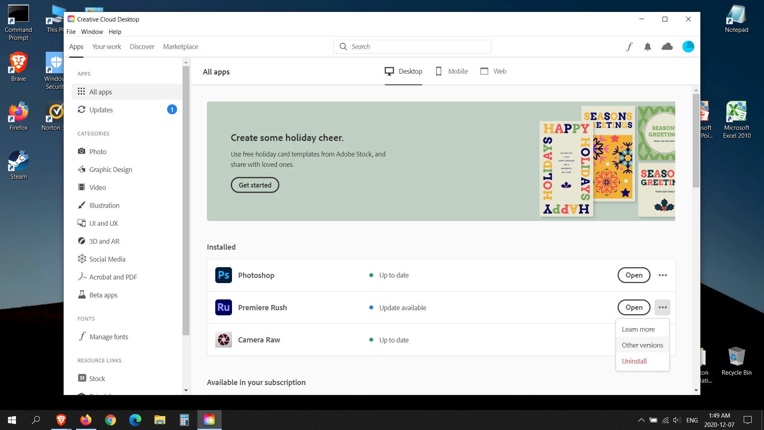This screenshot has height=430, width=764.
Task: Click the sidebar scroll down arrow
Action: pos(186,391)
